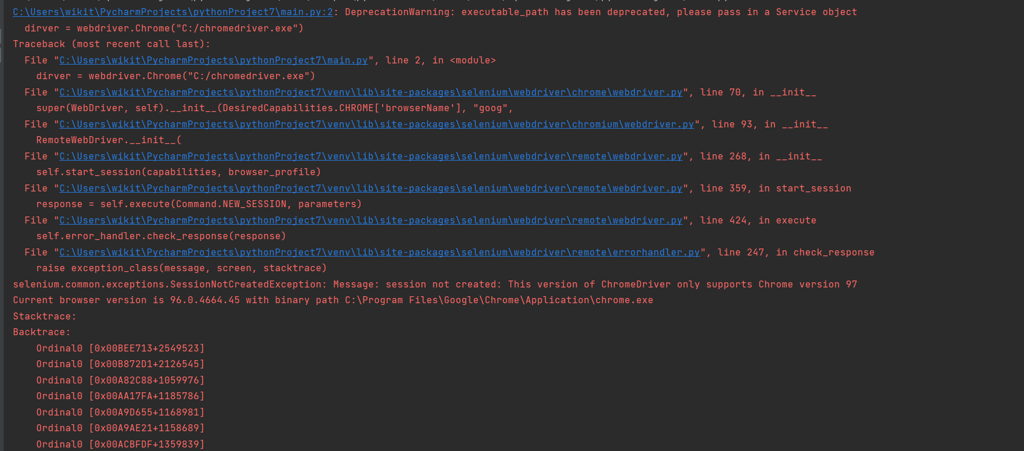Open main.py link in traceback line 2
The width and height of the screenshot is (1024, 451).
point(213,61)
